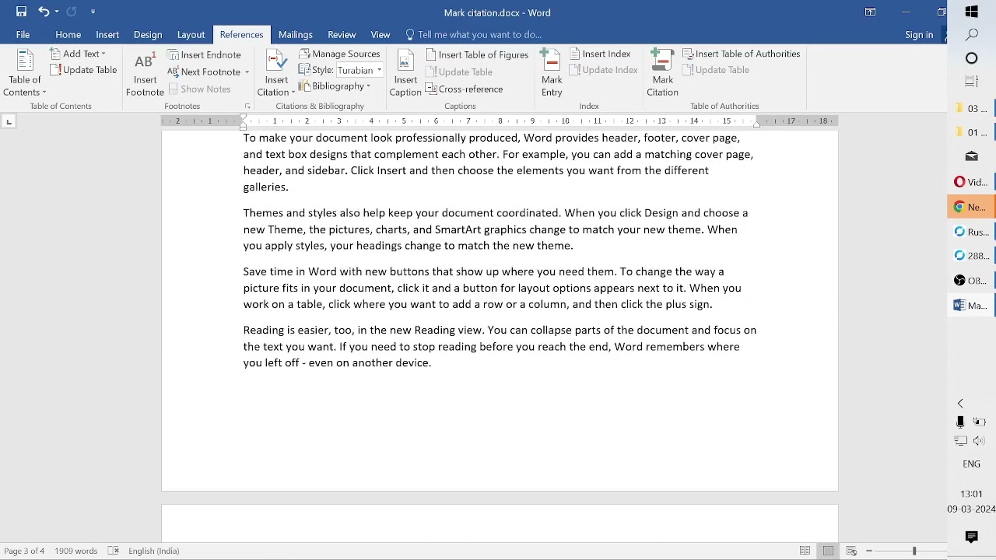Image resolution: width=996 pixels, height=560 pixels.
Task: Switch to the Insert tab
Action: [x=107, y=35]
